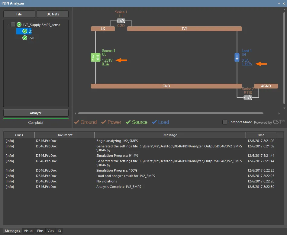Image resolution: width=287 pixels, height=235 pixels.
Task: Click the green status check beside 5V0
Action: point(25,38)
